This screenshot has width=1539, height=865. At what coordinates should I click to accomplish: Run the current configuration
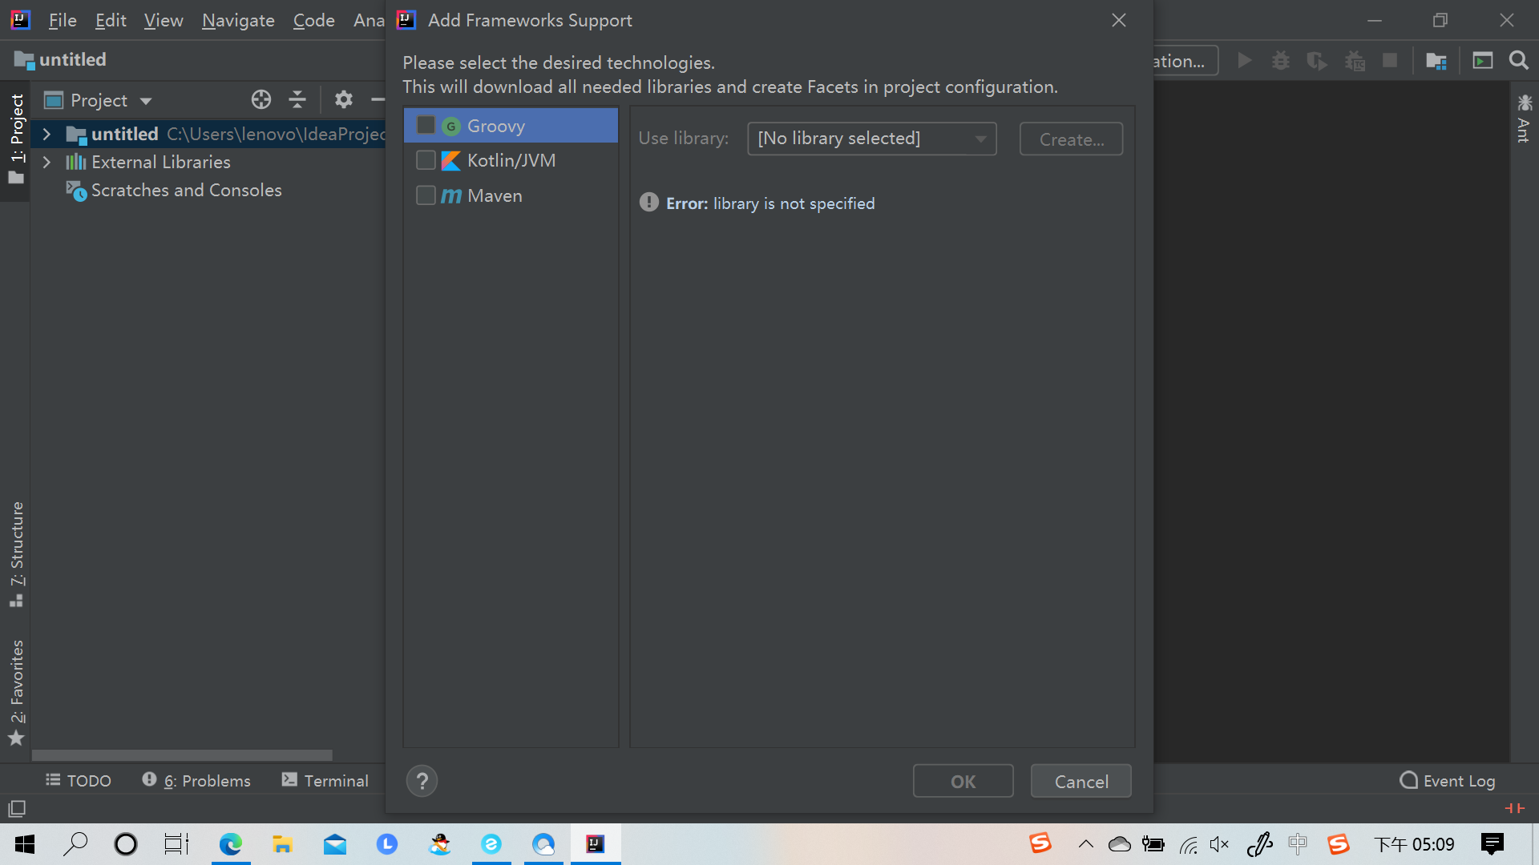[x=1245, y=60]
